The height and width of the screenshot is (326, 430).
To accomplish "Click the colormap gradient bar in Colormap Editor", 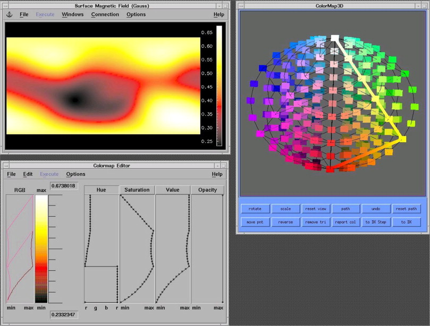I will pos(41,248).
